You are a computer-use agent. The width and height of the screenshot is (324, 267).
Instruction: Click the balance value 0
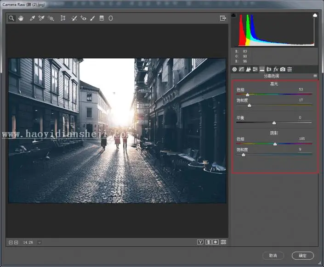(300, 117)
